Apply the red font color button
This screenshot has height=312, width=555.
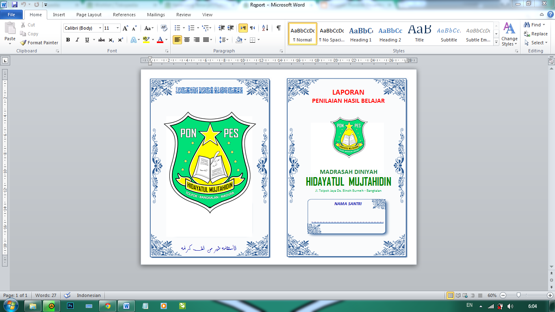pyautogui.click(x=160, y=40)
